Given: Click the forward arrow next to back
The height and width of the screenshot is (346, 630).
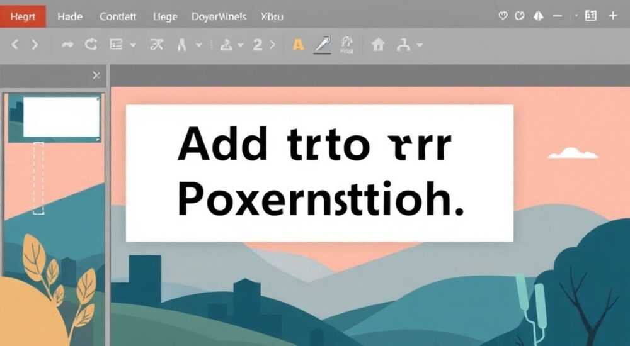Looking at the screenshot, I should tap(35, 44).
